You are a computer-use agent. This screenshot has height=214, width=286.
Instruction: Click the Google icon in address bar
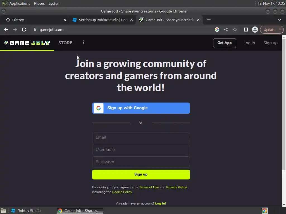pos(217,30)
